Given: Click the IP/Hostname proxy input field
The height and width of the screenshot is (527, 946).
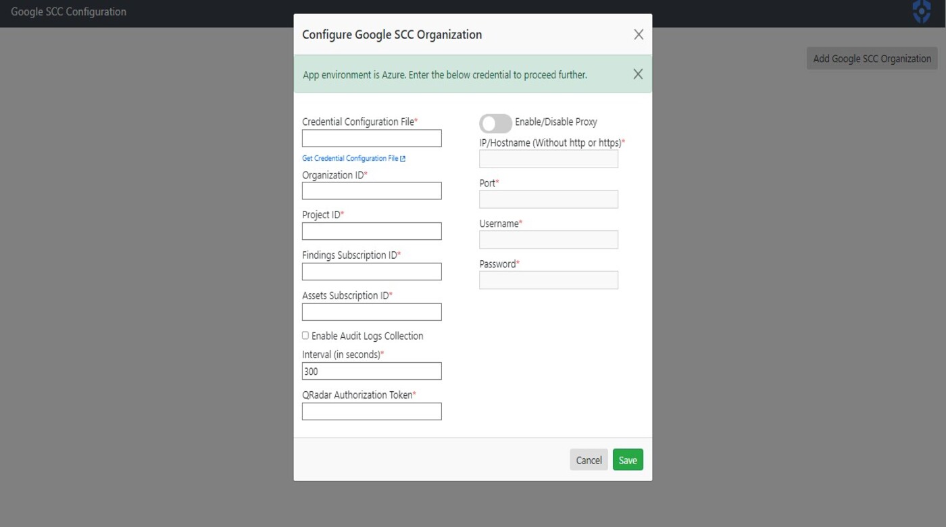Looking at the screenshot, I should point(549,159).
